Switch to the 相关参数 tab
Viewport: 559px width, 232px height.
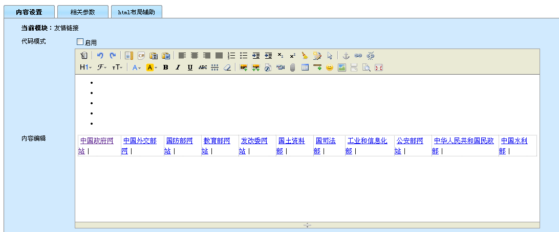click(x=83, y=12)
